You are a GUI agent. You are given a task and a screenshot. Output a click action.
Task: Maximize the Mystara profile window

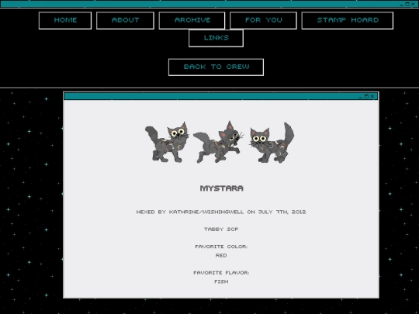pyautogui.click(x=366, y=96)
